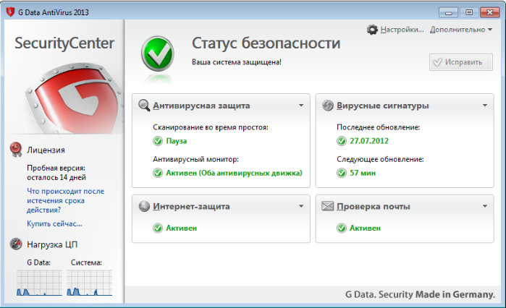The height and width of the screenshot is (308, 506).
Task: Click the Купить сейчас... link
Action: click(54, 223)
